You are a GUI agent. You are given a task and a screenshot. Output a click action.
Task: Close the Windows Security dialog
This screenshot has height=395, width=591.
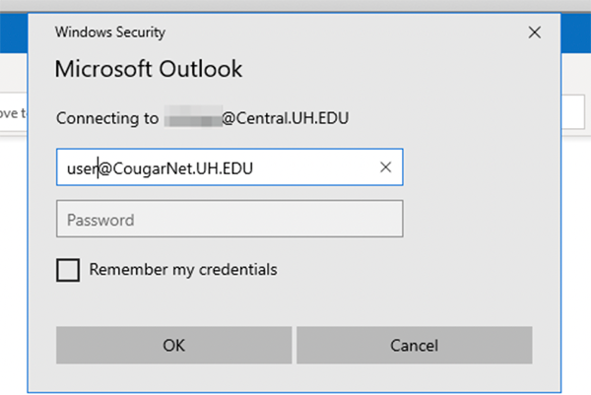click(535, 33)
